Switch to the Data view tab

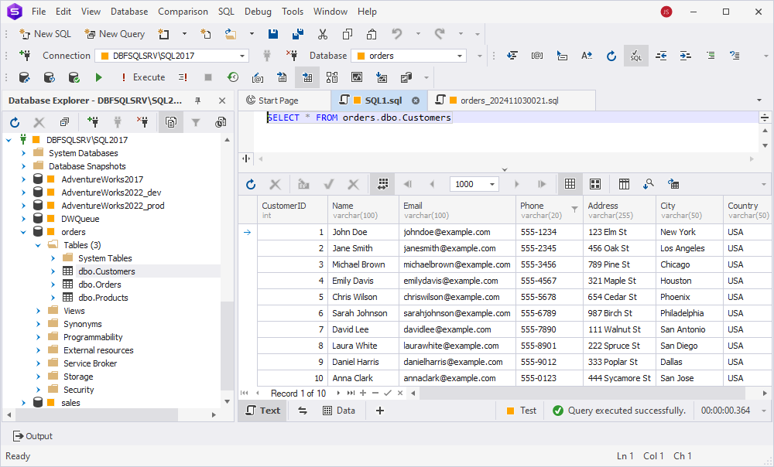pyautogui.click(x=339, y=411)
